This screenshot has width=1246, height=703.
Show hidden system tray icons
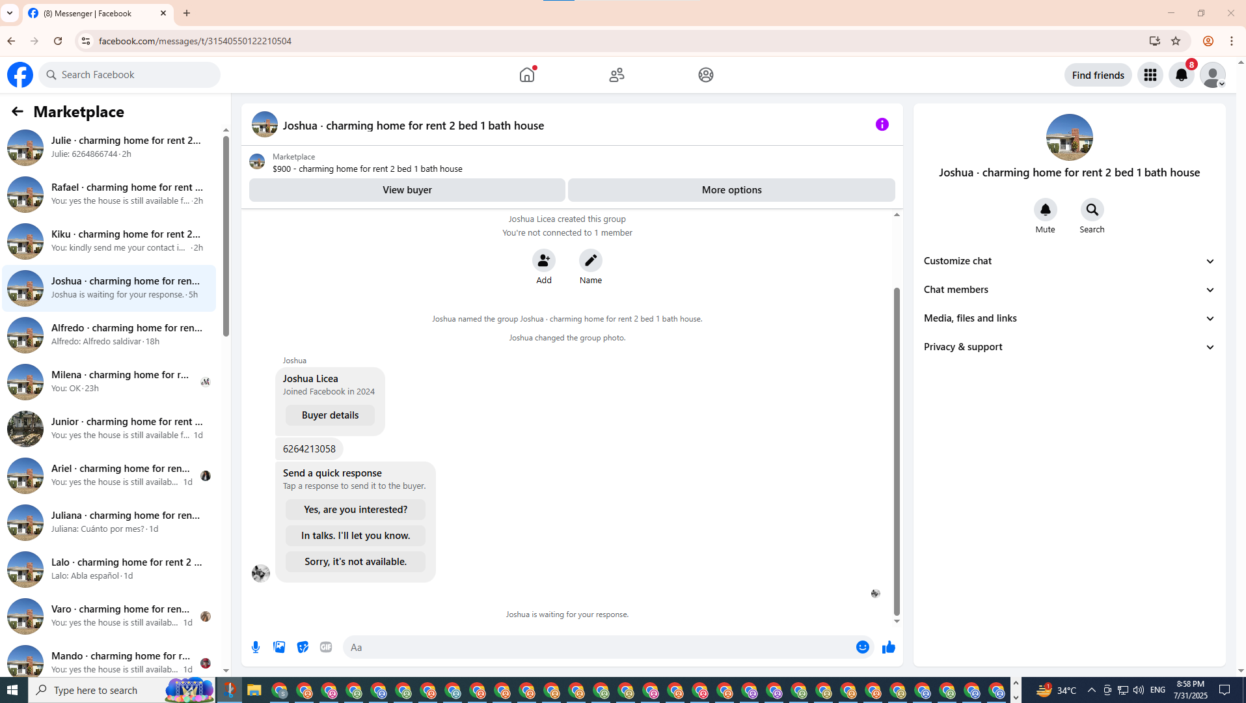1092,691
